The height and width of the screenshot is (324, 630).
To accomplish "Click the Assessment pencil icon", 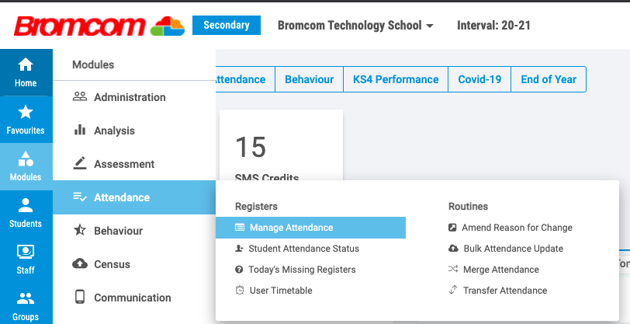I will coord(80,163).
